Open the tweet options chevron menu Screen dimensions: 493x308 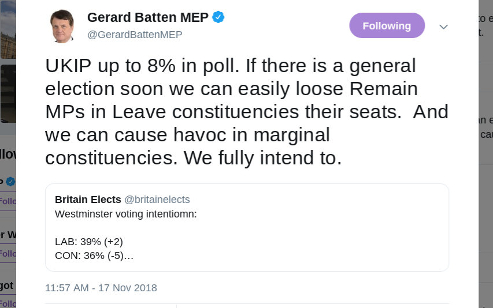point(443,27)
